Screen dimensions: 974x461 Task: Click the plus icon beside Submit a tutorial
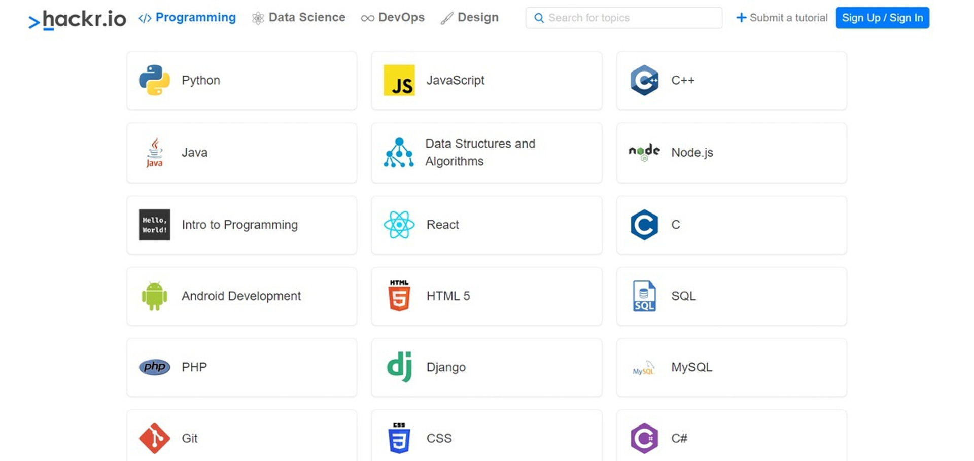click(741, 18)
